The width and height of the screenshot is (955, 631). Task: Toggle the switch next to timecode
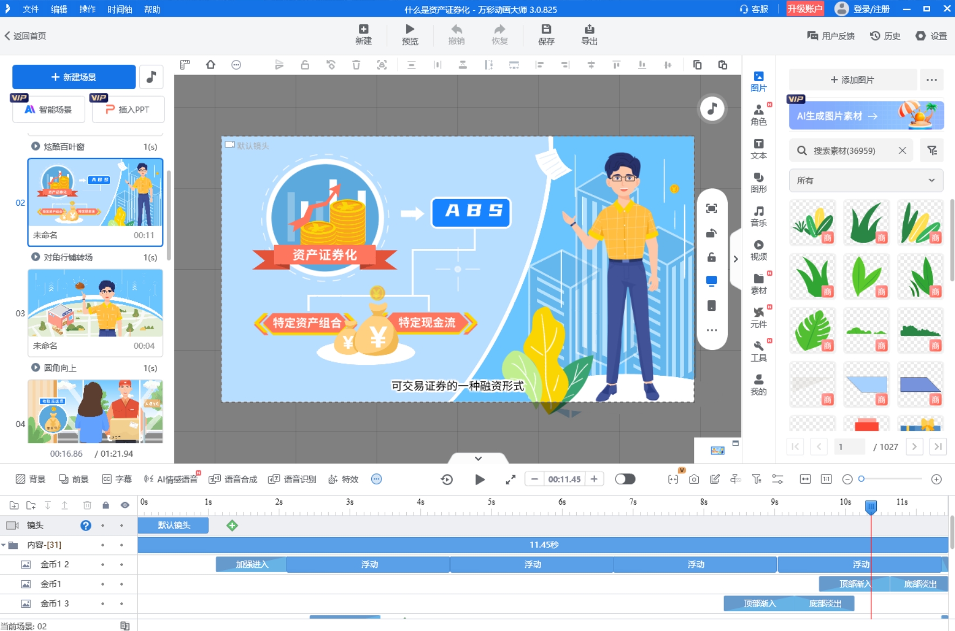tap(625, 479)
